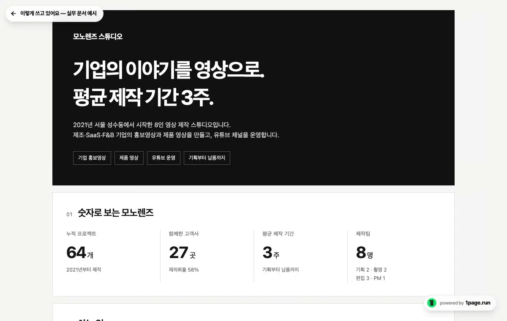Click the '누적 프로젝트' label

tap(82, 234)
